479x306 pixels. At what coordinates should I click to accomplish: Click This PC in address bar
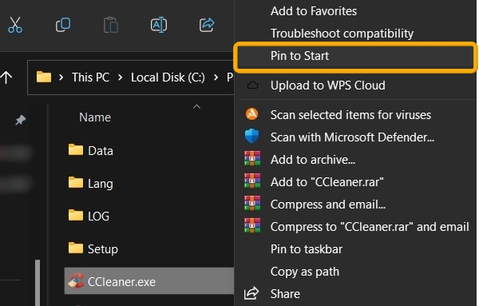click(90, 77)
